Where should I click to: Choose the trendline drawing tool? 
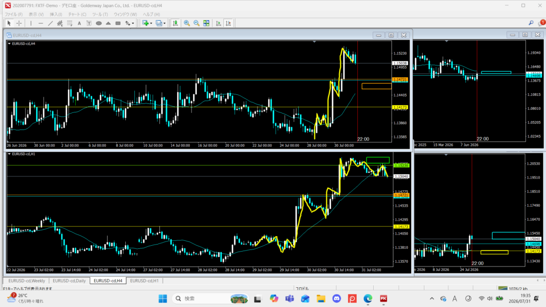pyautogui.click(x=51, y=23)
